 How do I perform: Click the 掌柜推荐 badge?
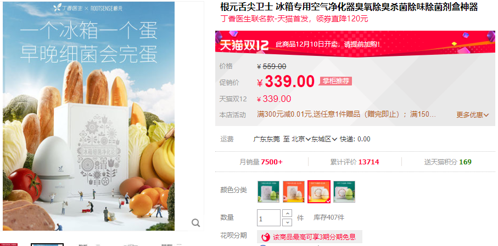335,81
